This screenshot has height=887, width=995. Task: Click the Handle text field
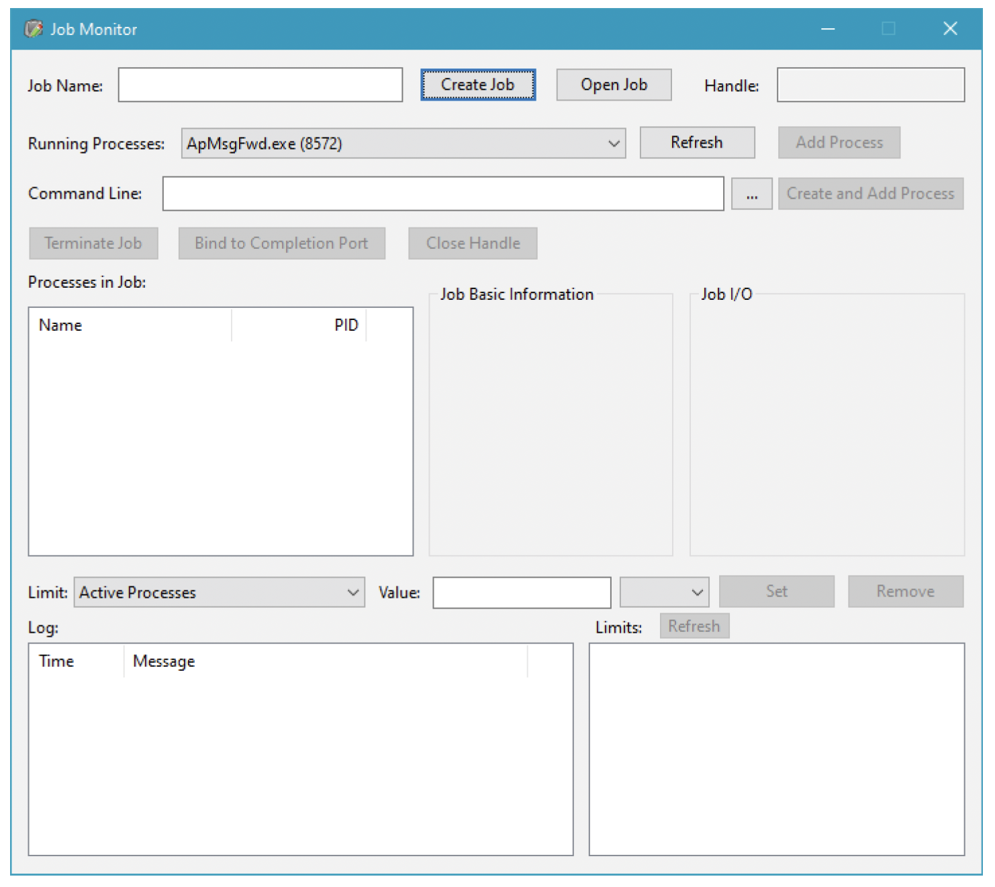871,85
